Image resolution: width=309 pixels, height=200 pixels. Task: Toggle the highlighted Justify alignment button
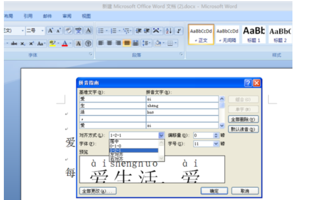pos(127,43)
